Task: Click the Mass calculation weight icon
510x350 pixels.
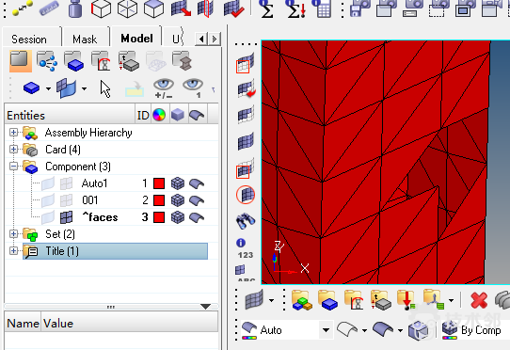Action: [x=75, y=8]
